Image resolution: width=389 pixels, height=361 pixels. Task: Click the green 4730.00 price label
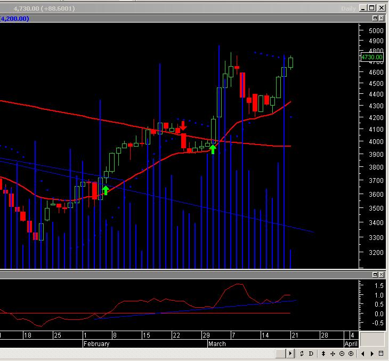[372, 57]
